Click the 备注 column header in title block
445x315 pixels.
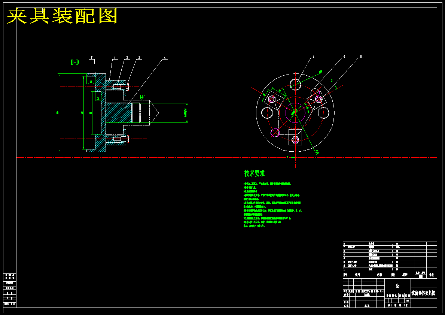pos(432,275)
